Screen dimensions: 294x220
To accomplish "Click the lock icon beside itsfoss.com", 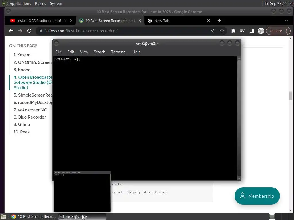I will tap(41, 31).
